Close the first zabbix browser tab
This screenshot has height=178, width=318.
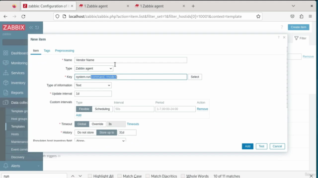72,6
